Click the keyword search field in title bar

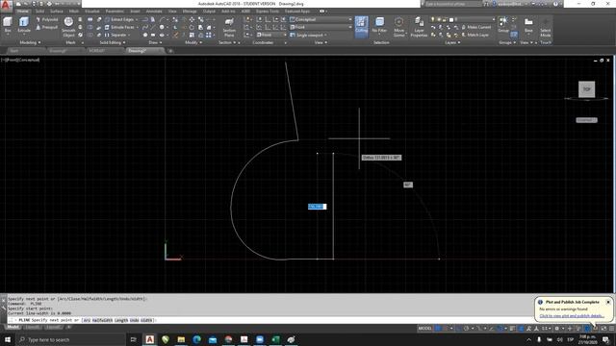tap(453, 4)
